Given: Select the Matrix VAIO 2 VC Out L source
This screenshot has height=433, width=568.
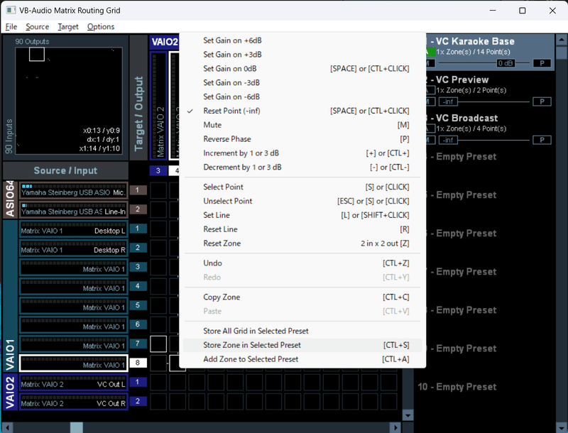Looking at the screenshot, I should (74, 383).
